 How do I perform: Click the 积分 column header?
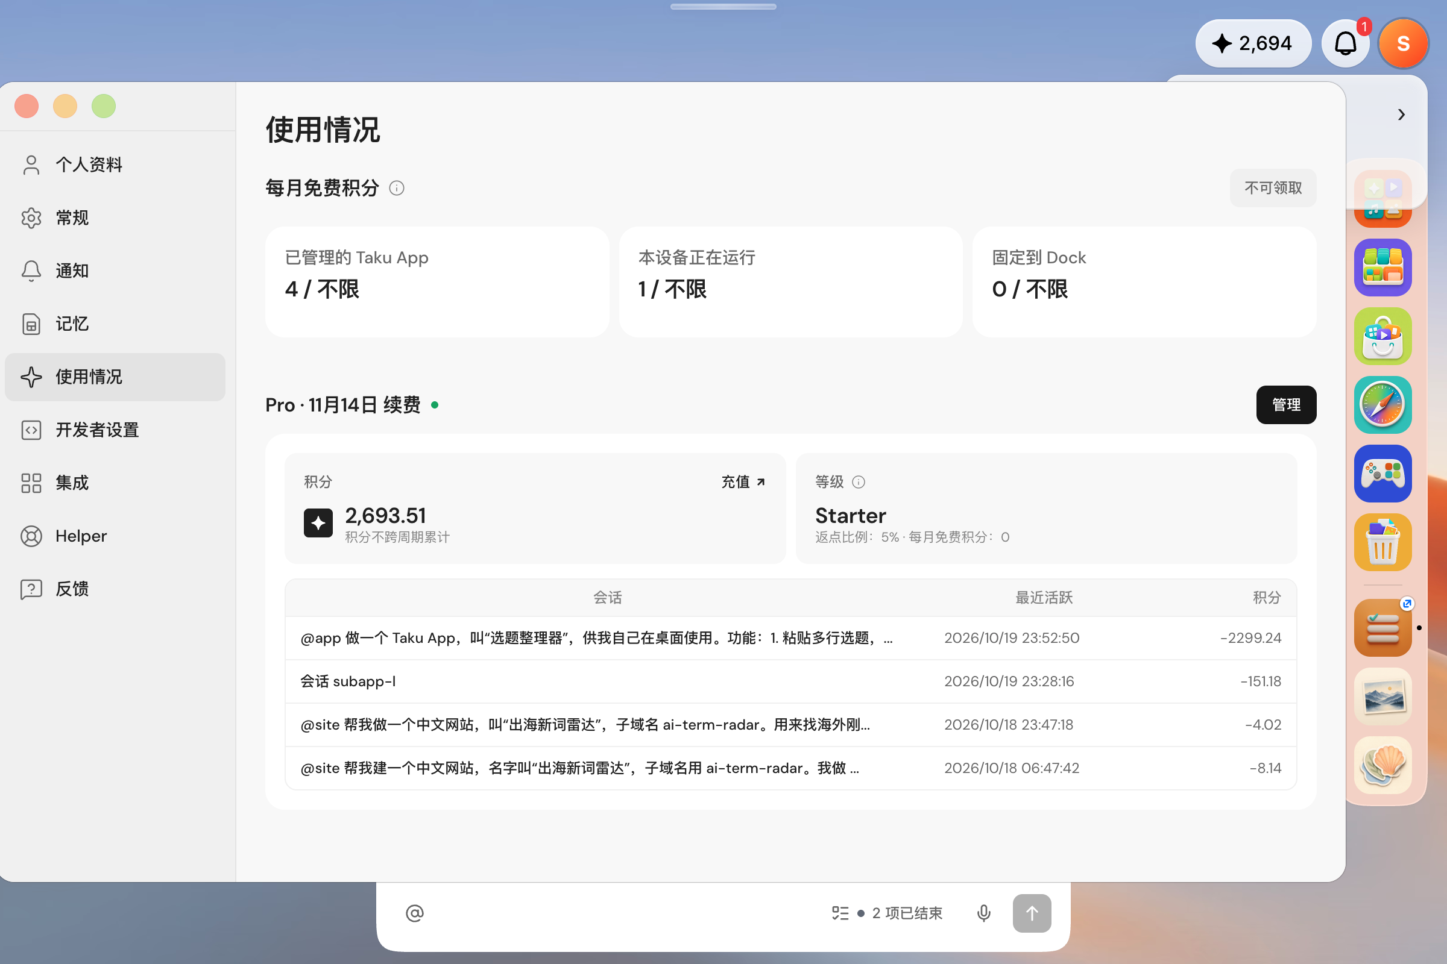[x=1267, y=598]
